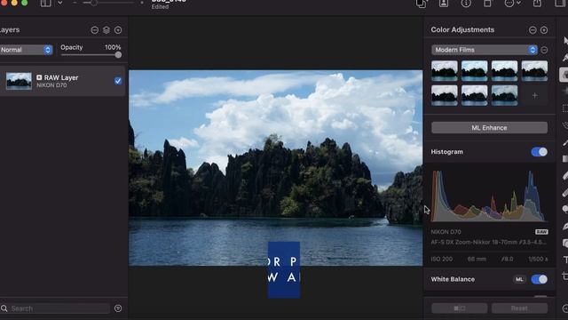568x320 pixels.
Task: Click the add preset plus icon
Action: [534, 96]
